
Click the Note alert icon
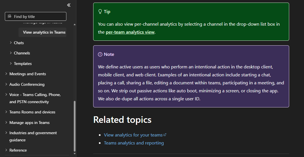pos(100,54)
